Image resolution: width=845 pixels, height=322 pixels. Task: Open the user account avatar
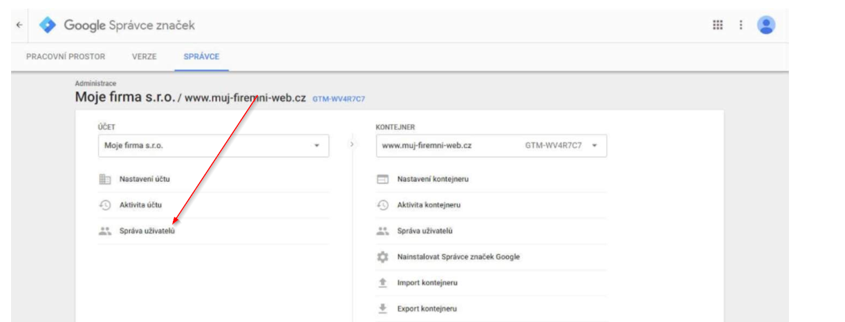(x=765, y=25)
